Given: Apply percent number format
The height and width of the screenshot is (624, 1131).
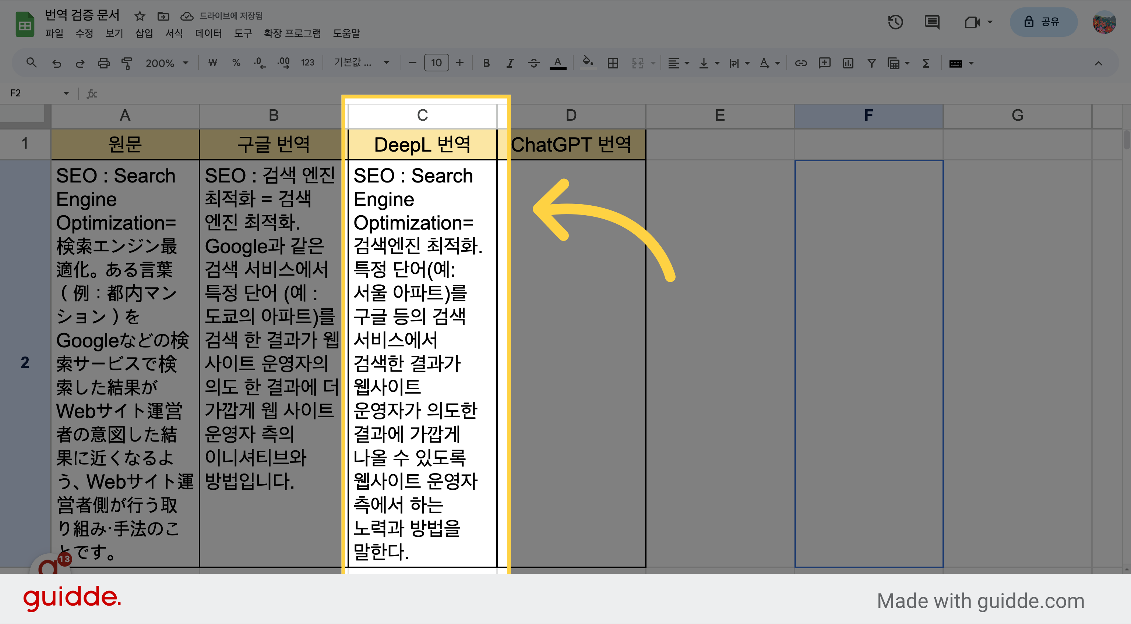Looking at the screenshot, I should [236, 63].
